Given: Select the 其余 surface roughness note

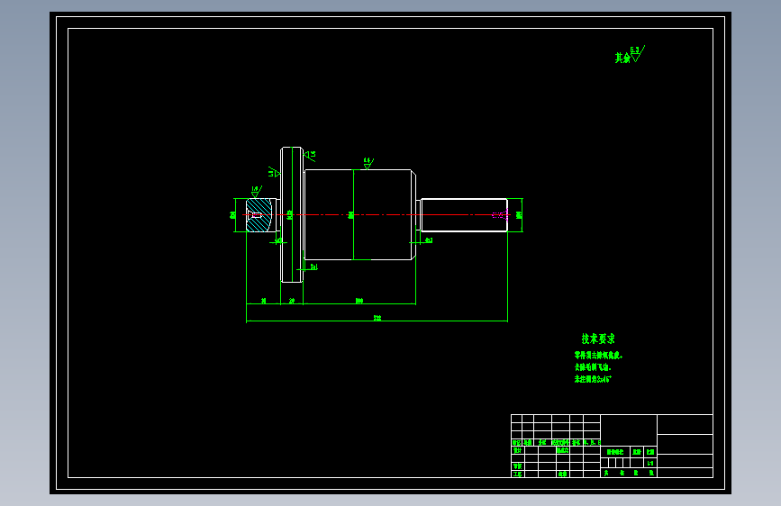Looking at the screenshot, I should 630,55.
